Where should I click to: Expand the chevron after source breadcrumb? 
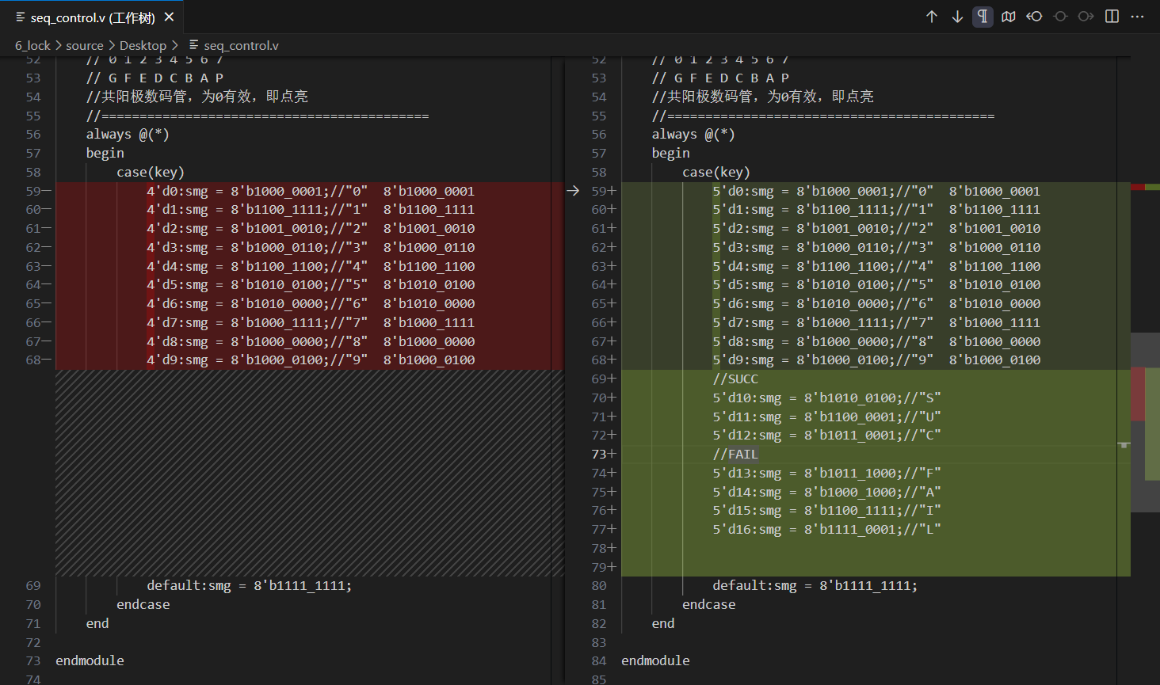click(112, 46)
